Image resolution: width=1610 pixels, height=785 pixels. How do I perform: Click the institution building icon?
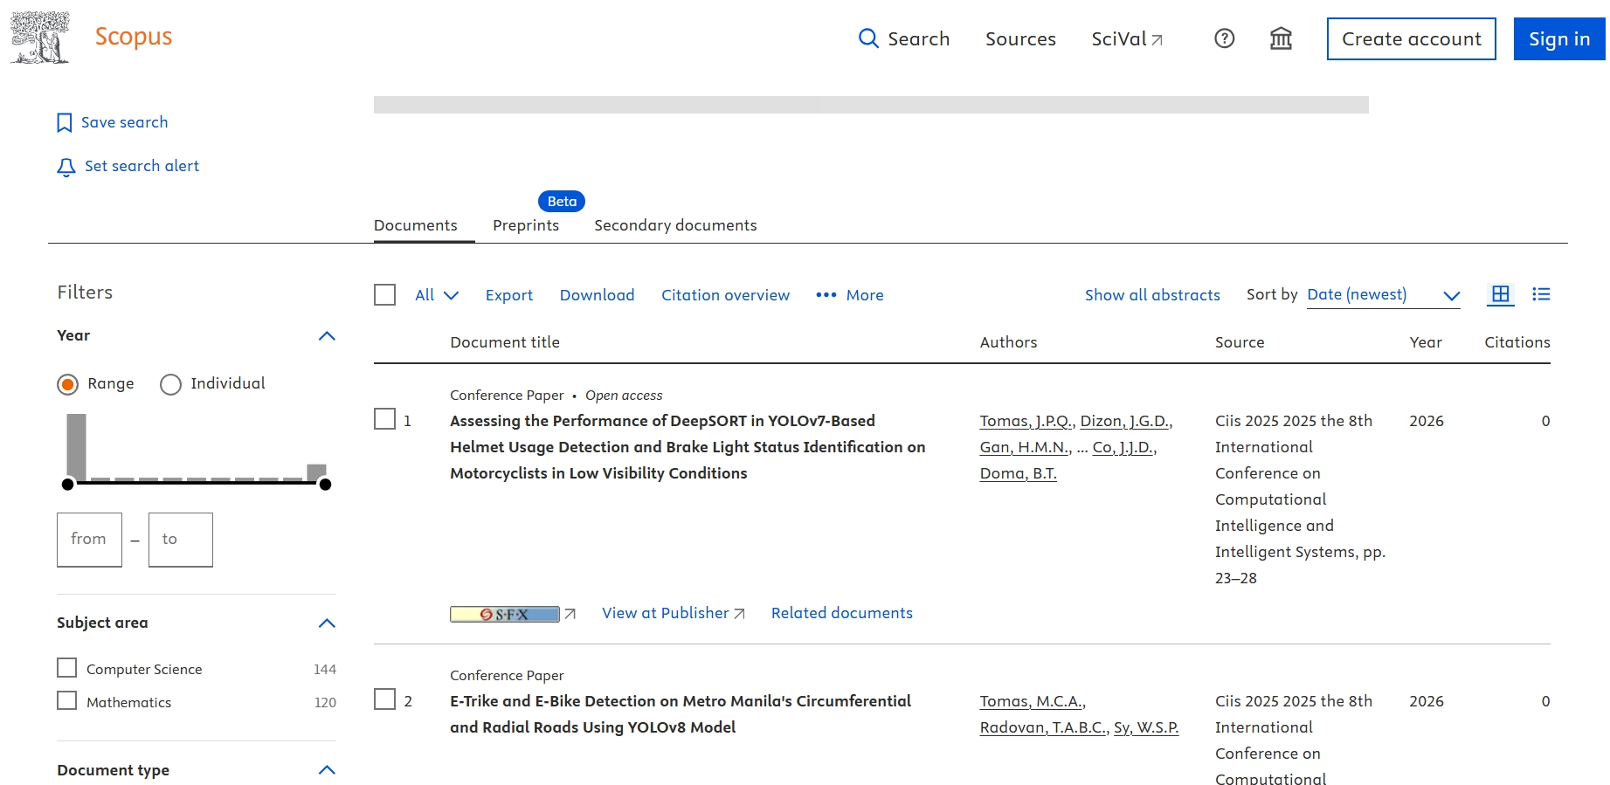(1281, 38)
